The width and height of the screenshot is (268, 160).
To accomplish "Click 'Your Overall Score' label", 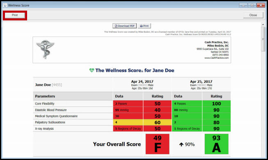I will click(117, 144).
